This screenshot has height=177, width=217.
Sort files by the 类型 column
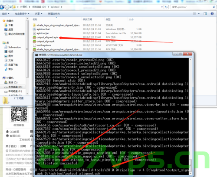tap(108, 19)
